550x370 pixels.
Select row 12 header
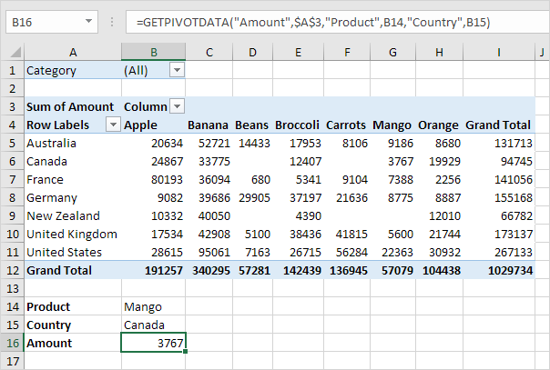(x=11, y=270)
